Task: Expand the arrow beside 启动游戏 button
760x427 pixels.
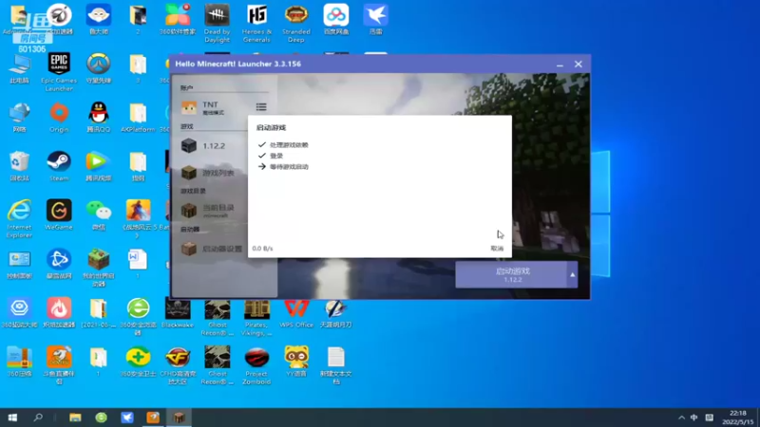Action: click(573, 274)
